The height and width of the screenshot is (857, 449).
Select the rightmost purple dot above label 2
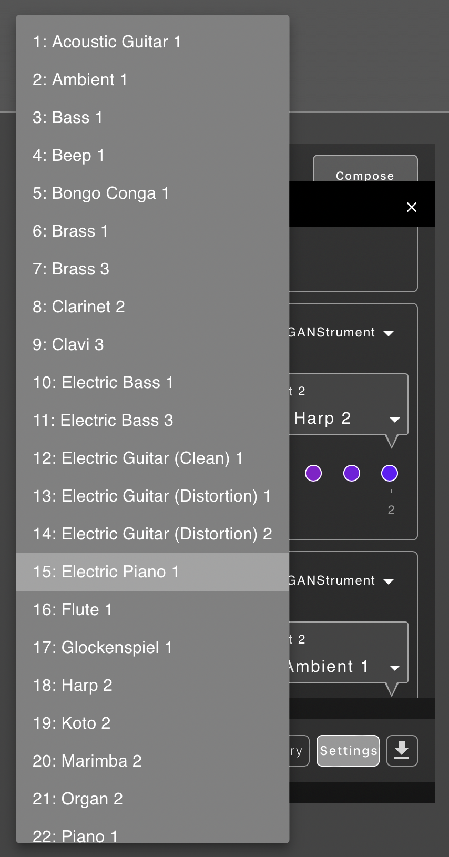click(x=390, y=473)
